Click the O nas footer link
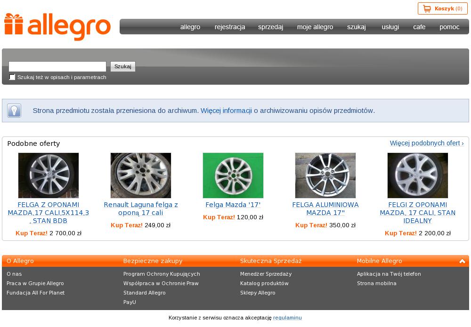This screenshot has height=327, width=471. [x=14, y=274]
